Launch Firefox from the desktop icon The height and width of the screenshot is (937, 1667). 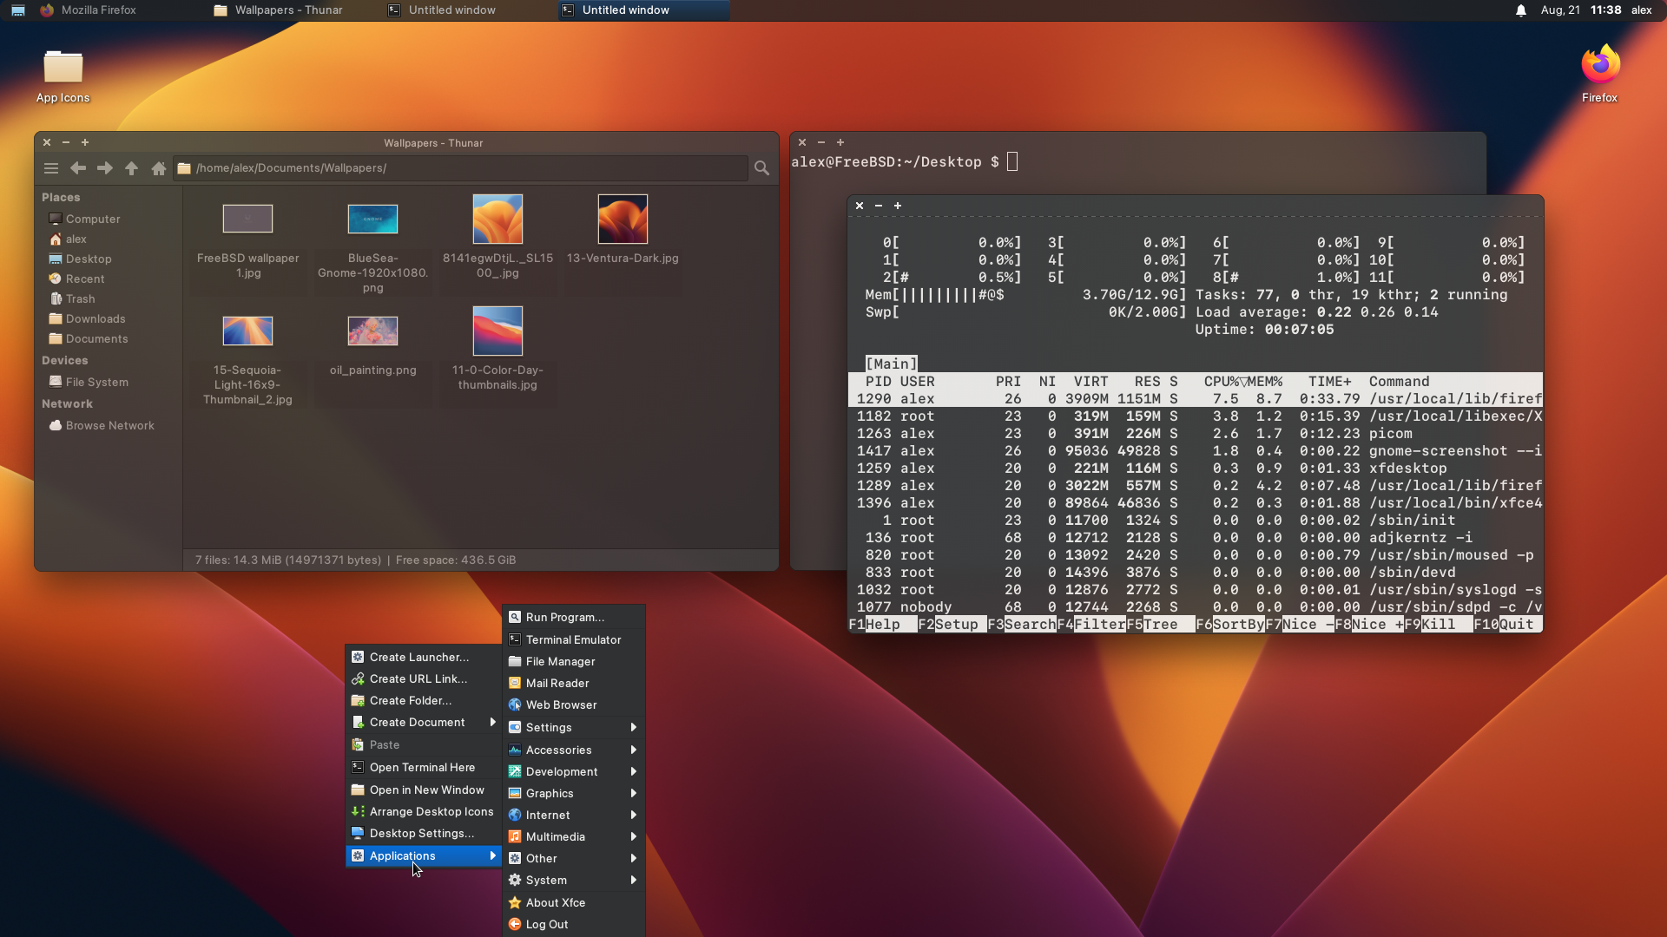coord(1599,75)
